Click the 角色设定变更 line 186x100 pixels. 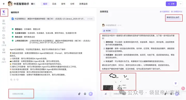tap(46, 54)
